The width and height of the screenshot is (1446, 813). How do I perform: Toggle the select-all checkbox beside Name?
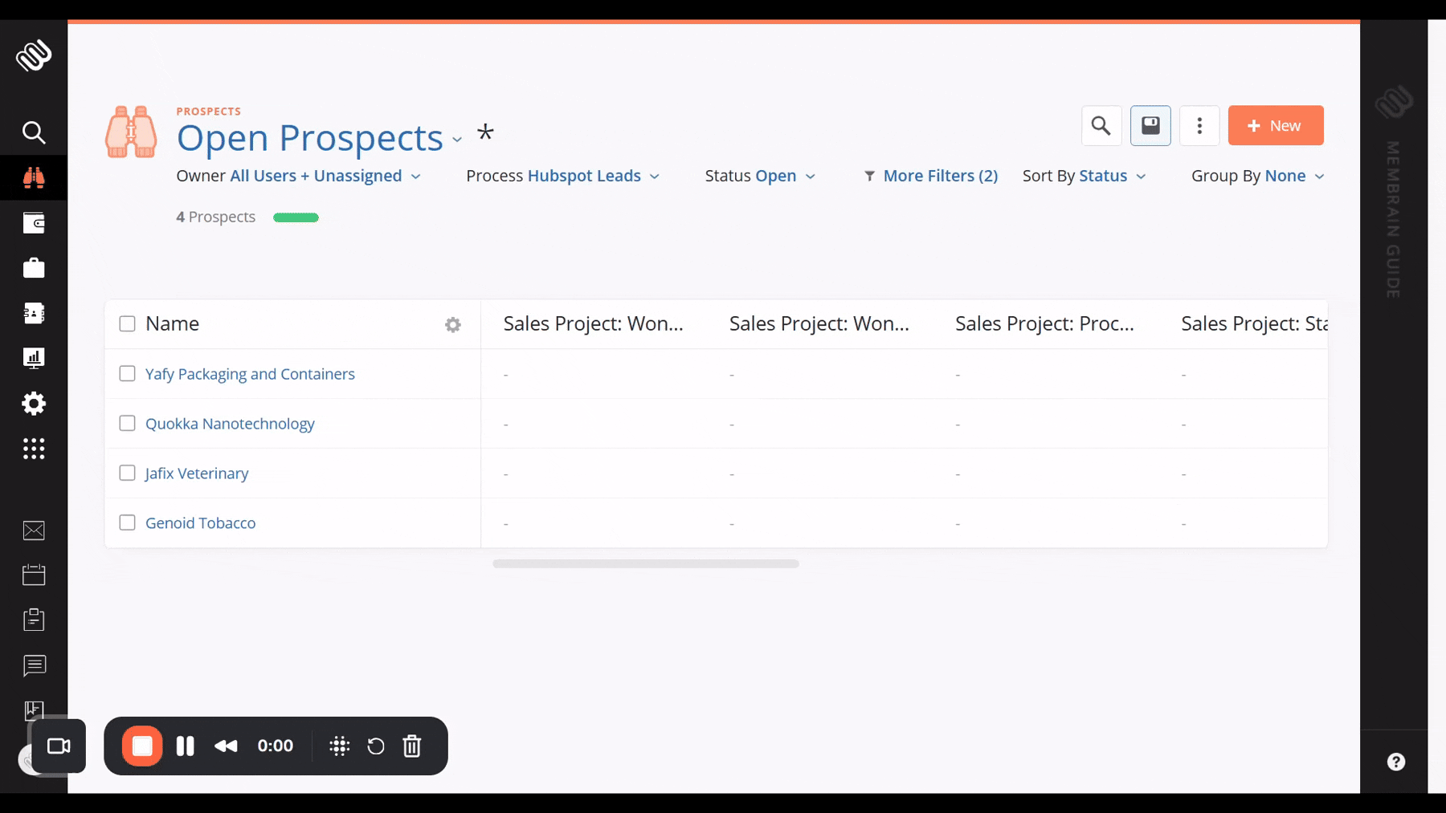click(x=127, y=324)
